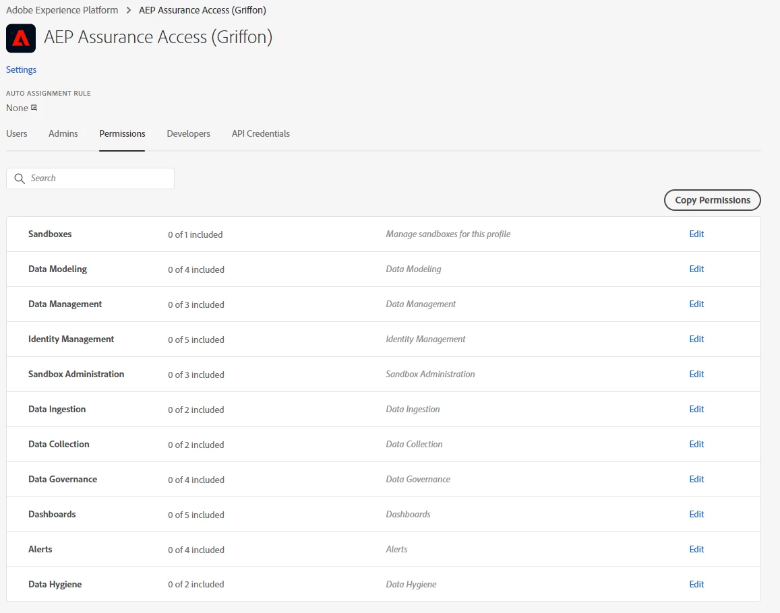This screenshot has width=780, height=613.
Task: Click the Data Modeling row title
Action: pos(58,269)
